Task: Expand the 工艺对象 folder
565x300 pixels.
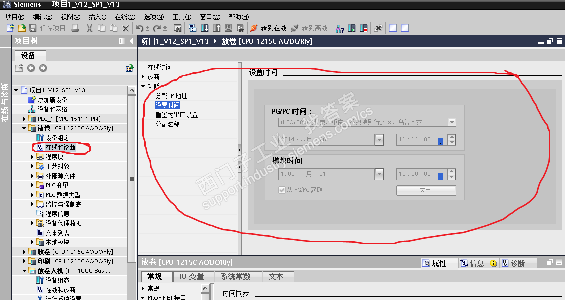Action: (32, 166)
